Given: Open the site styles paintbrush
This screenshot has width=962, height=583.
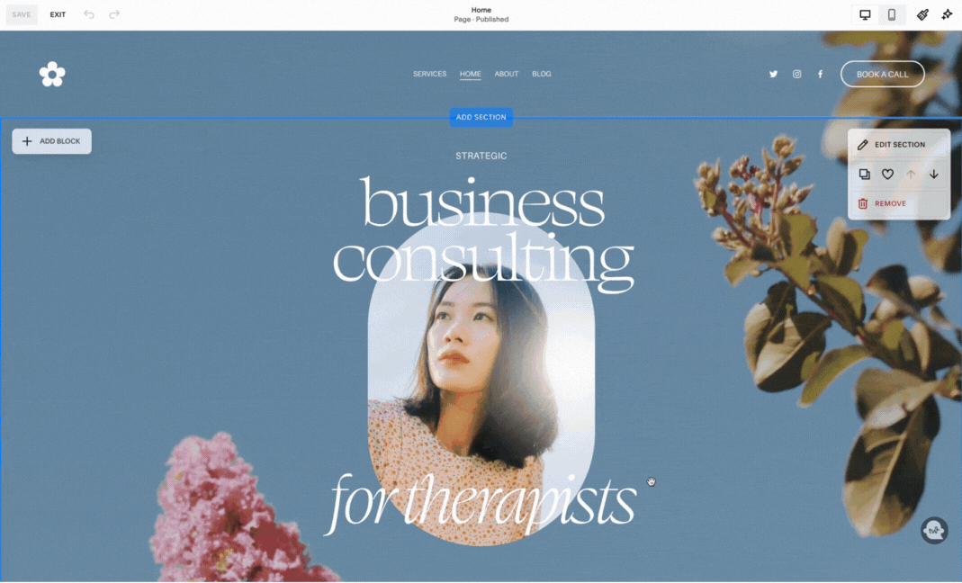Looking at the screenshot, I should pyautogui.click(x=922, y=14).
